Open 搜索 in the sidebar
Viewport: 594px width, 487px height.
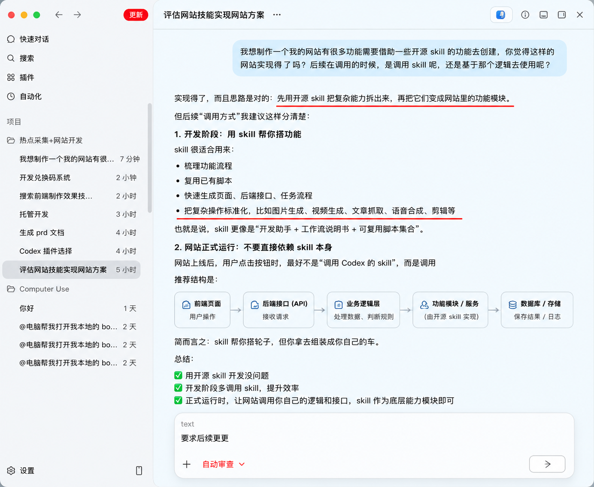[27, 58]
